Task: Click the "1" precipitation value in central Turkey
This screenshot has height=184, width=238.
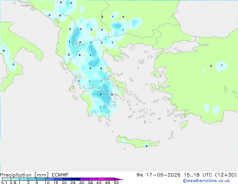Action: pyautogui.click(x=222, y=65)
